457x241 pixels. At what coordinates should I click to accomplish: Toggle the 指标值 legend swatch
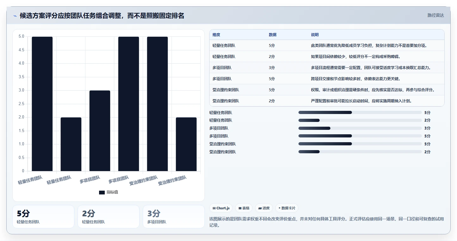102,192
